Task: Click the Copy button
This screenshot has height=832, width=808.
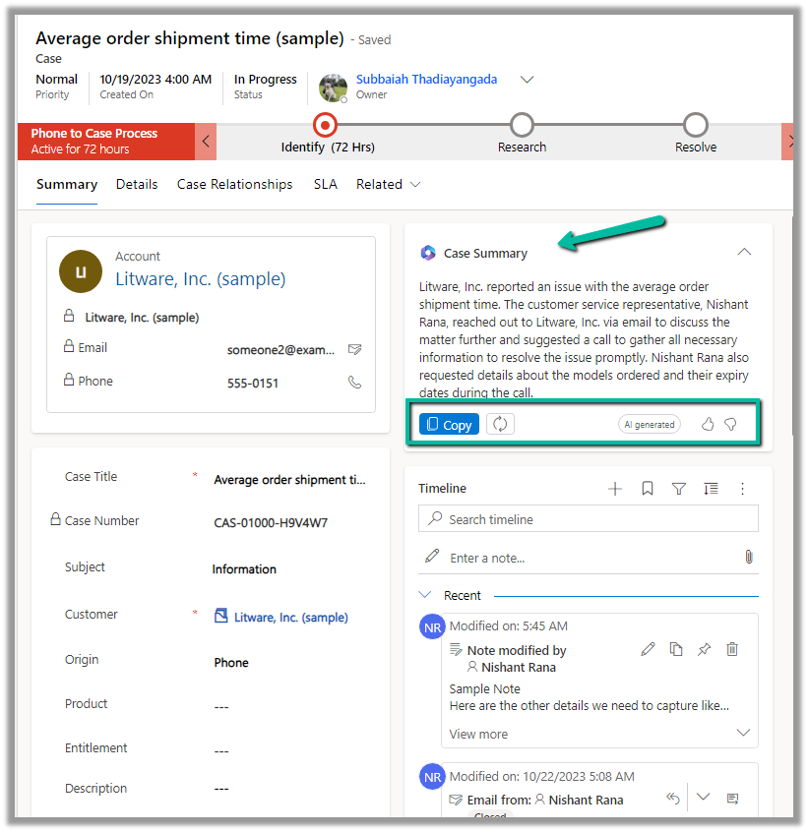Action: click(449, 424)
